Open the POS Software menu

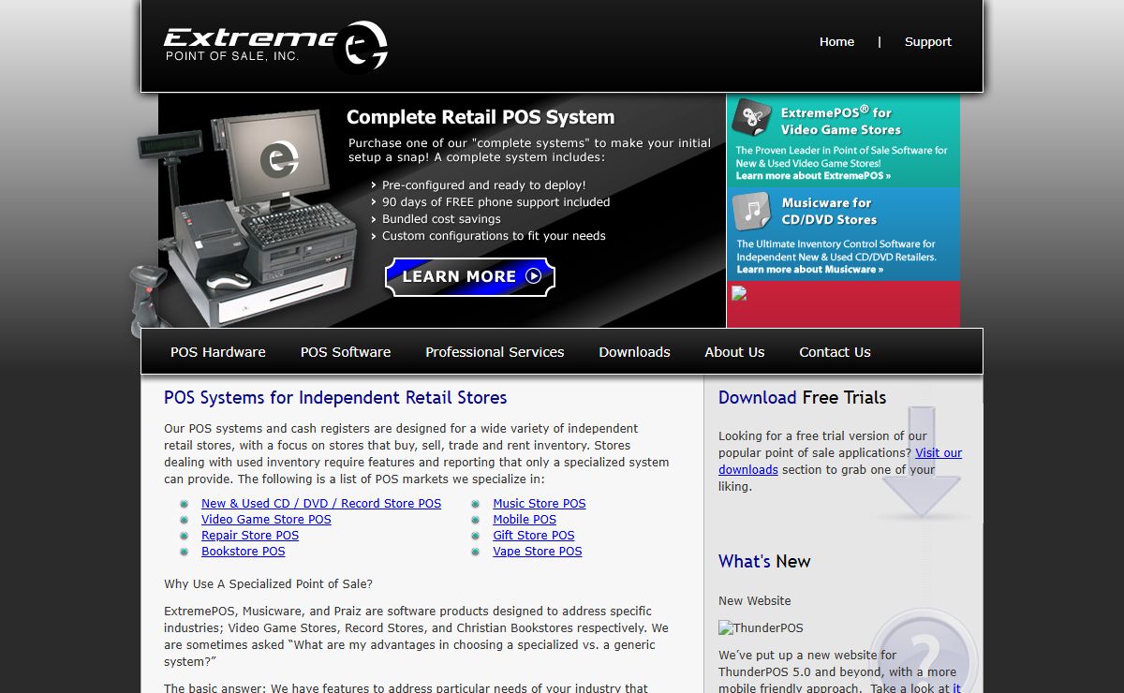[346, 352]
